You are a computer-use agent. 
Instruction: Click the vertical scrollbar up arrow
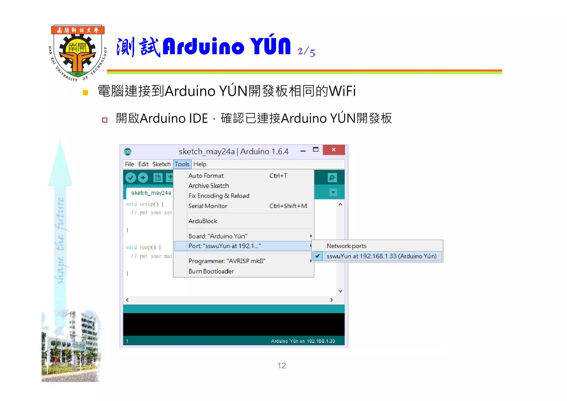[341, 204]
